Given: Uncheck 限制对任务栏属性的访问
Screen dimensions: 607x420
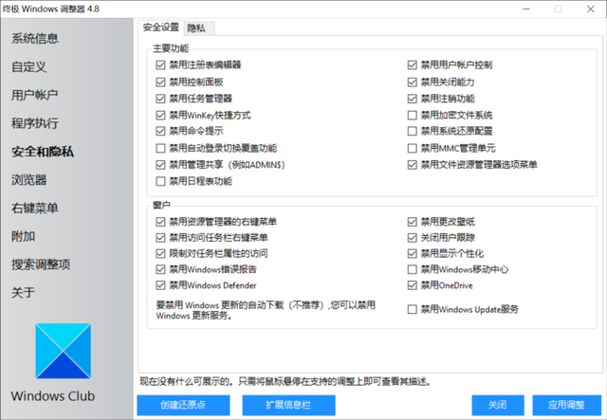Looking at the screenshot, I should (x=160, y=253).
